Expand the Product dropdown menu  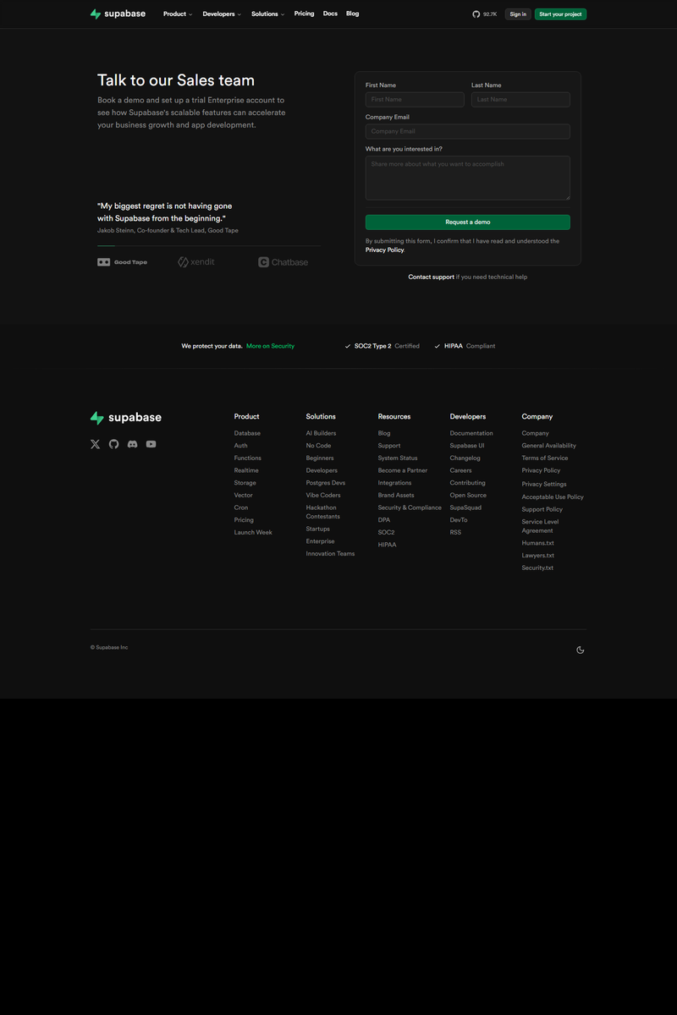178,14
